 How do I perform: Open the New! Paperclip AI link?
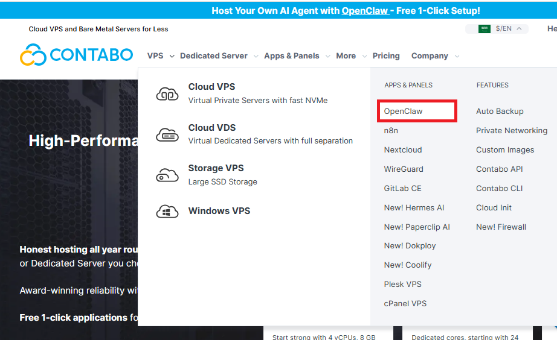point(417,227)
